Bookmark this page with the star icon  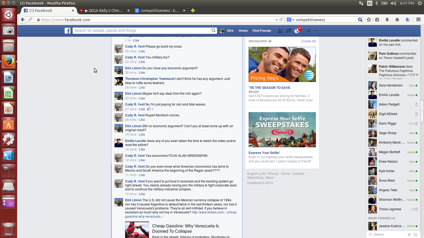369,20
